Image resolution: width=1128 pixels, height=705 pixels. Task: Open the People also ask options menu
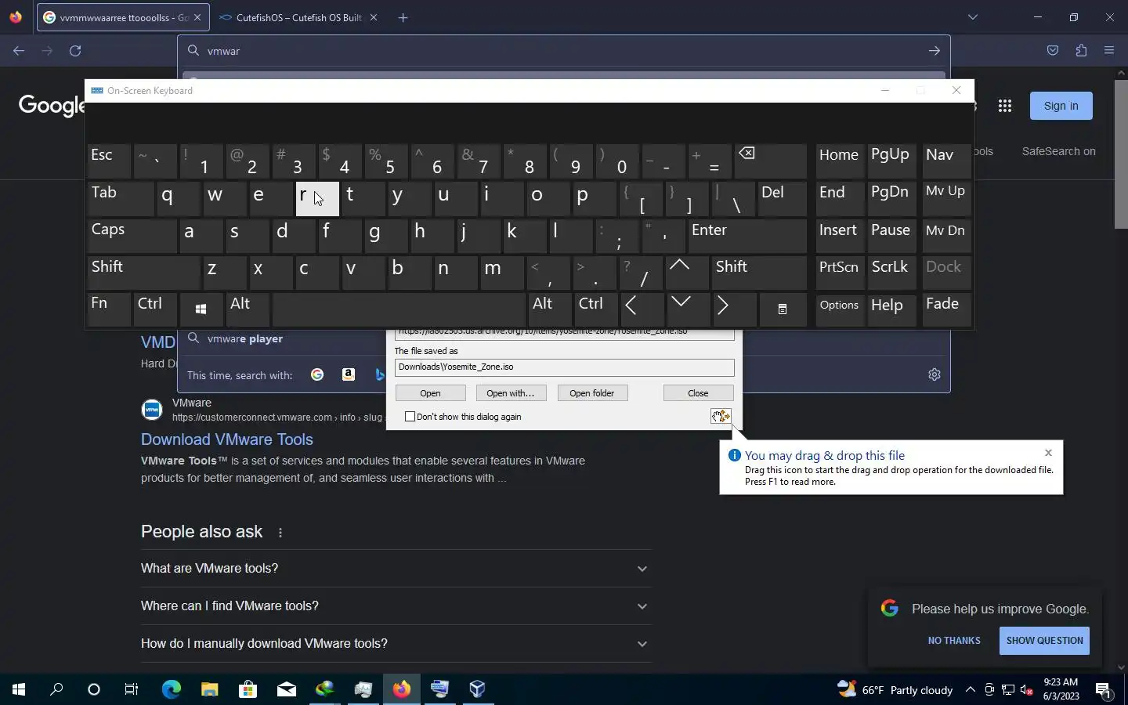coord(280,533)
